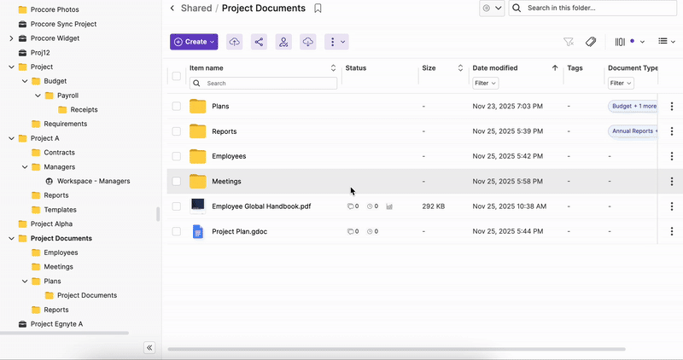Collapse the Plans folder in sidebar tree
The height and width of the screenshot is (360, 683).
coord(25,282)
